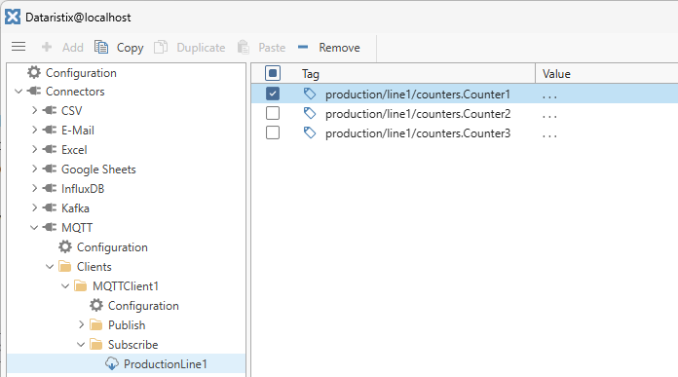Collapse the Subscribe folder node
This screenshot has height=377, width=678.
click(81, 344)
